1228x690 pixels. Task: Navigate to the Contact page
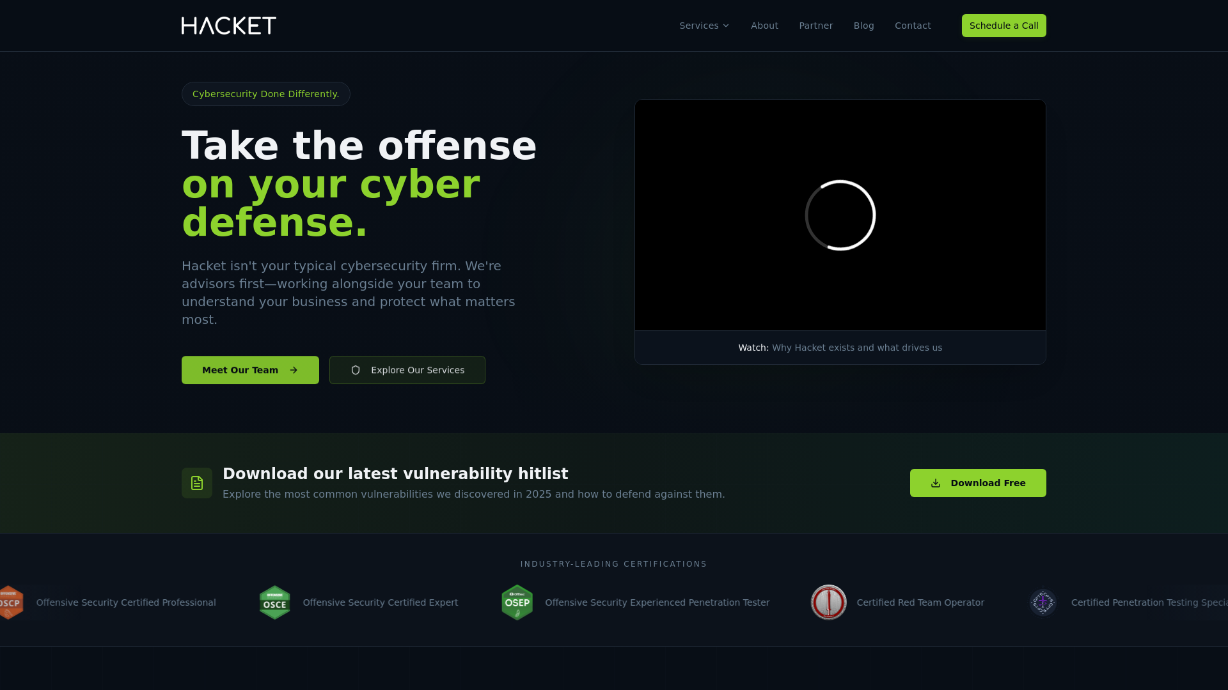[x=913, y=26]
